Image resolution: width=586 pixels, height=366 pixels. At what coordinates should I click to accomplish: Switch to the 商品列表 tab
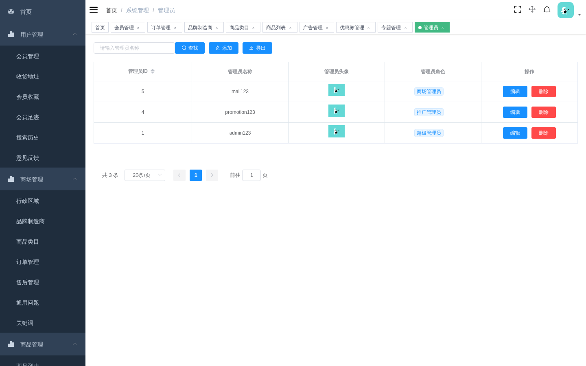coord(276,28)
